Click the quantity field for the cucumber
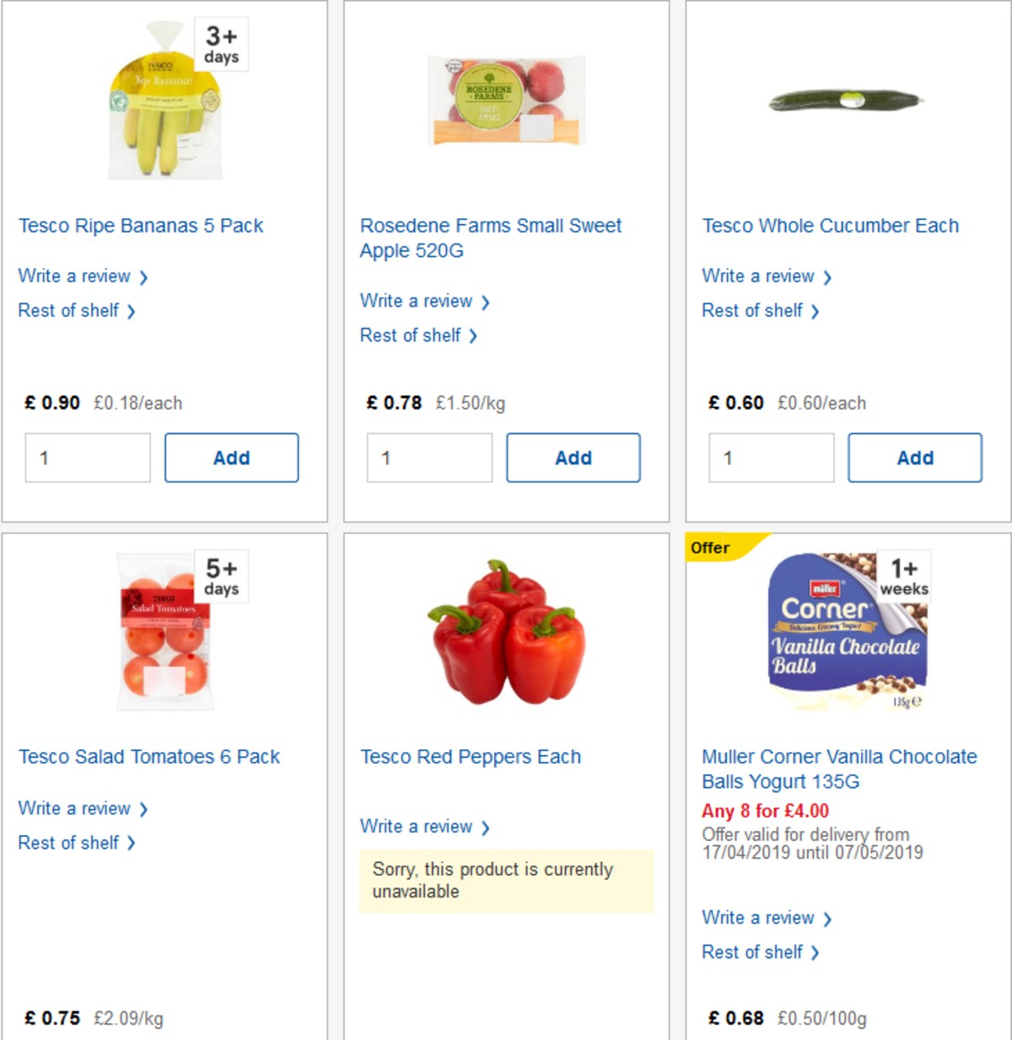The height and width of the screenshot is (1040, 1012). (770, 458)
